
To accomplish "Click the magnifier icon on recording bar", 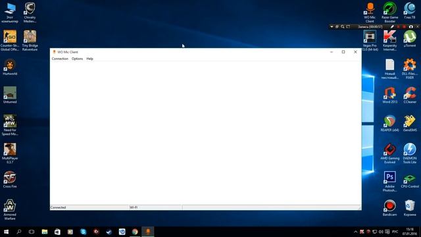I will pyautogui.click(x=343, y=27).
